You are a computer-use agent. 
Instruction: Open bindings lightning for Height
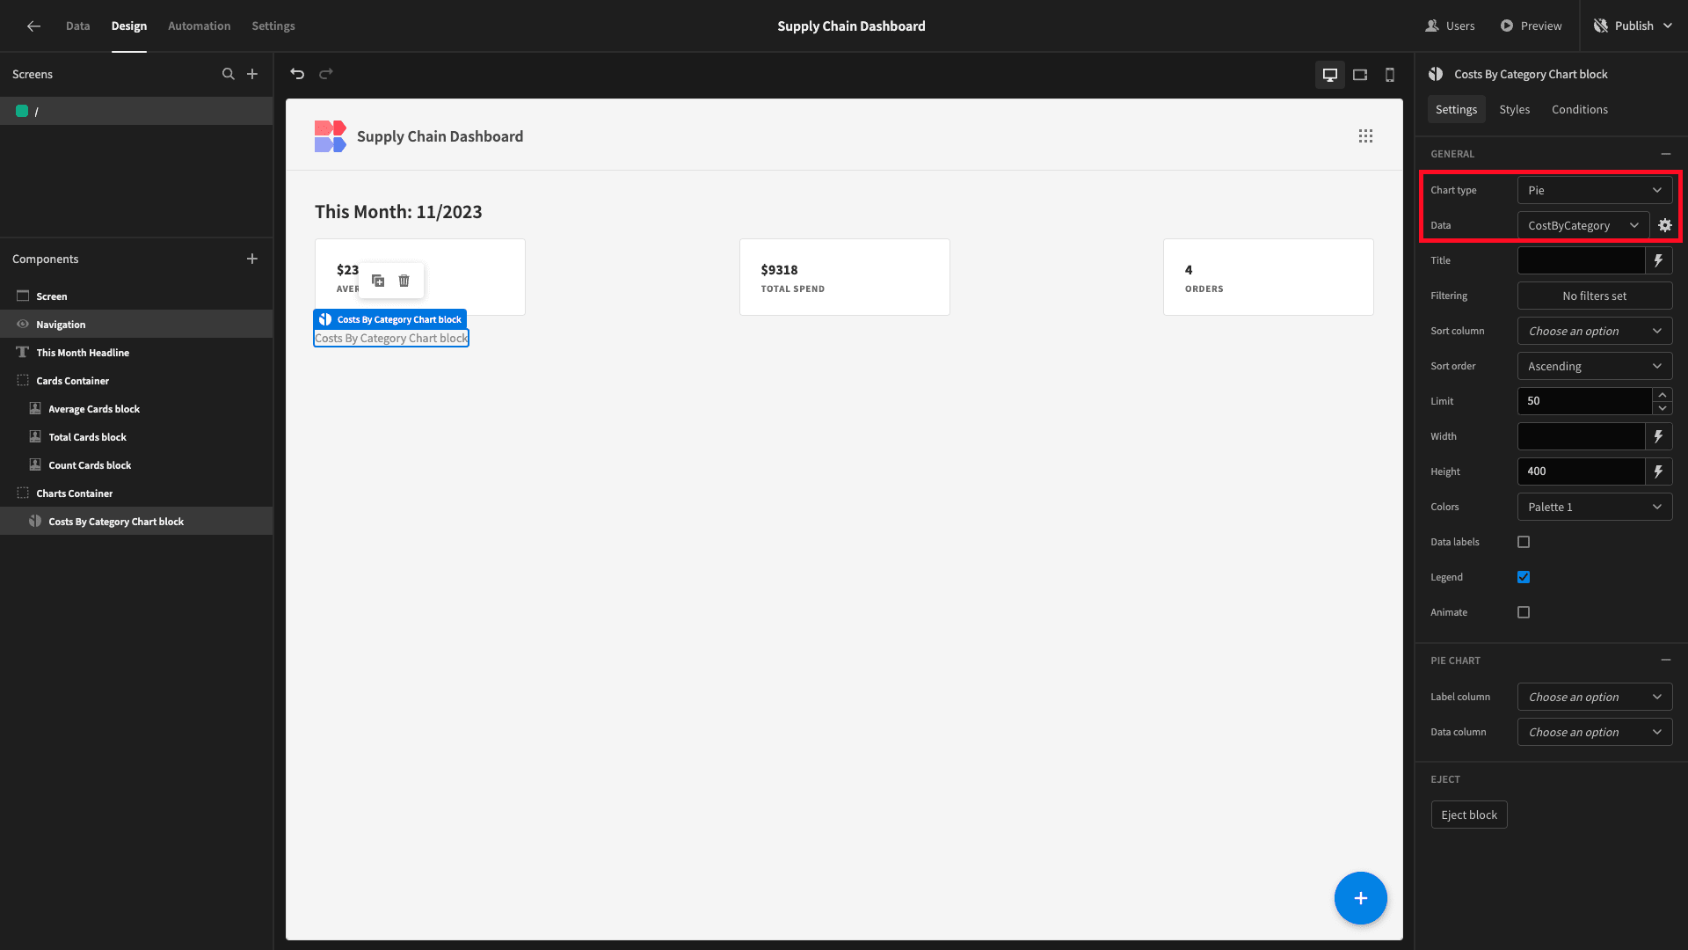coord(1659,471)
